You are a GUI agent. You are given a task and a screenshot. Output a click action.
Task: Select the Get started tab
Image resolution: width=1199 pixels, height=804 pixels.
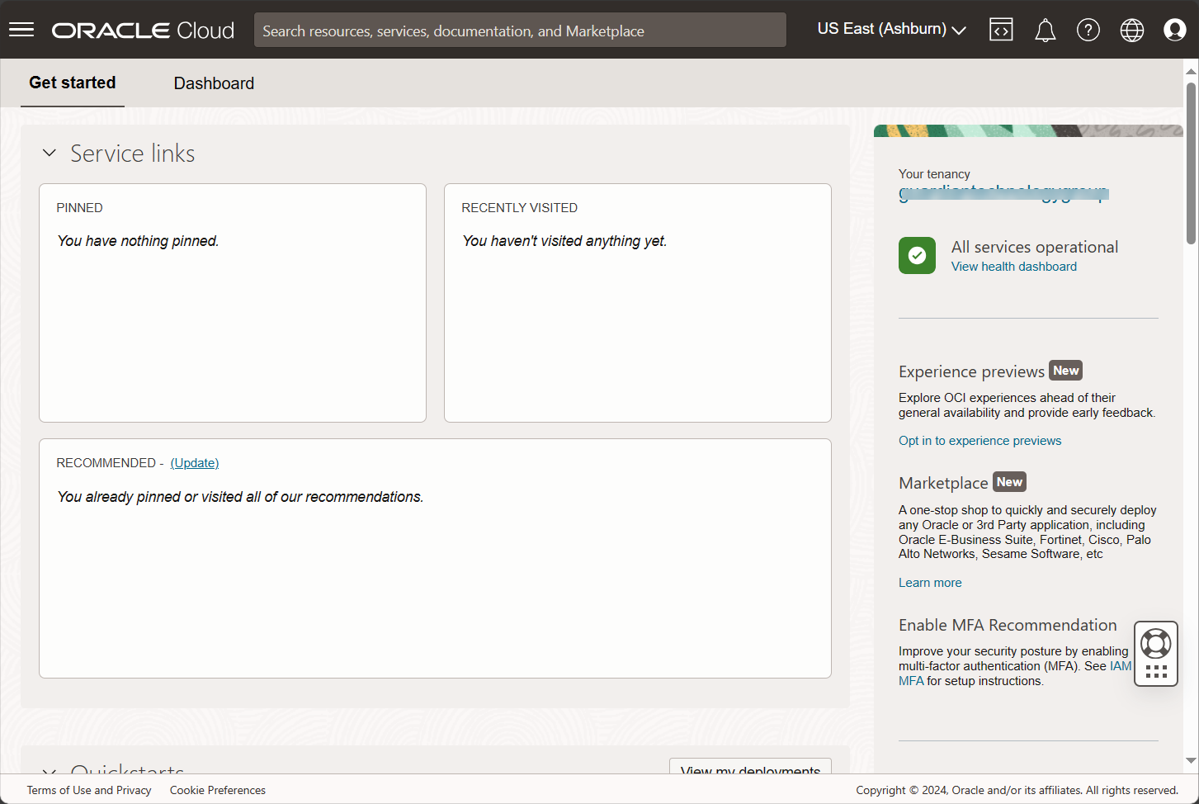click(x=73, y=83)
